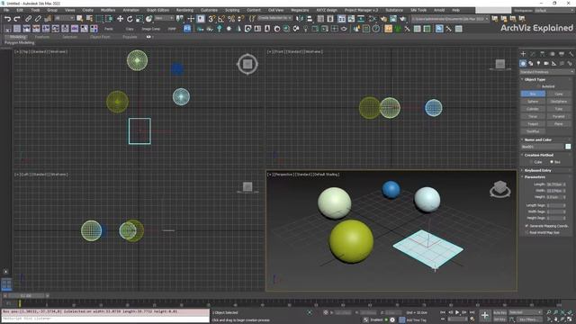Select the Cube creation method
Viewport: 576px width, 324px height.
coord(532,162)
